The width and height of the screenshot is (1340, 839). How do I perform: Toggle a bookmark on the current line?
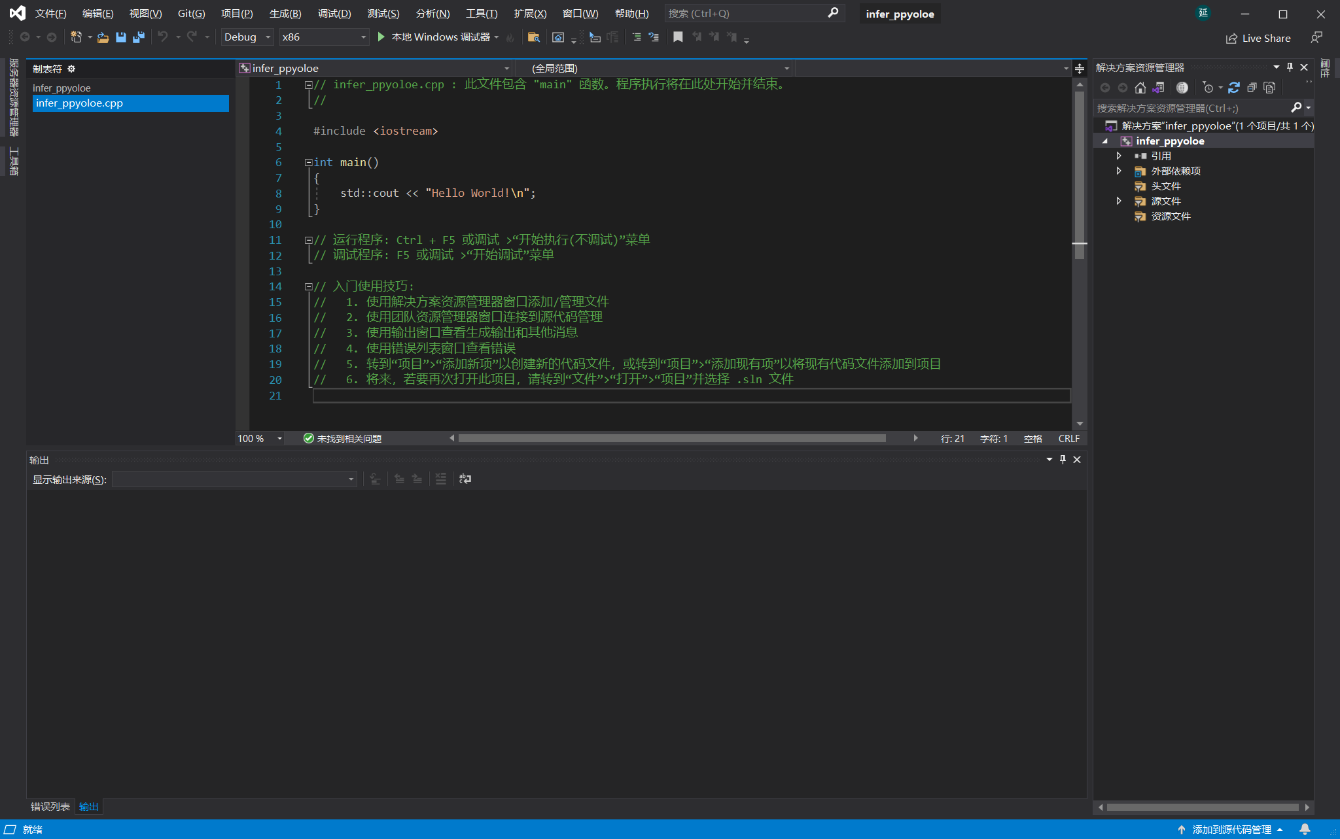pyautogui.click(x=678, y=37)
